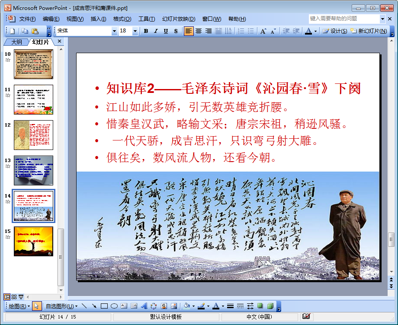The width and height of the screenshot is (398, 325).
Task: Select slide 10 thumbnail
Action: 33,64
